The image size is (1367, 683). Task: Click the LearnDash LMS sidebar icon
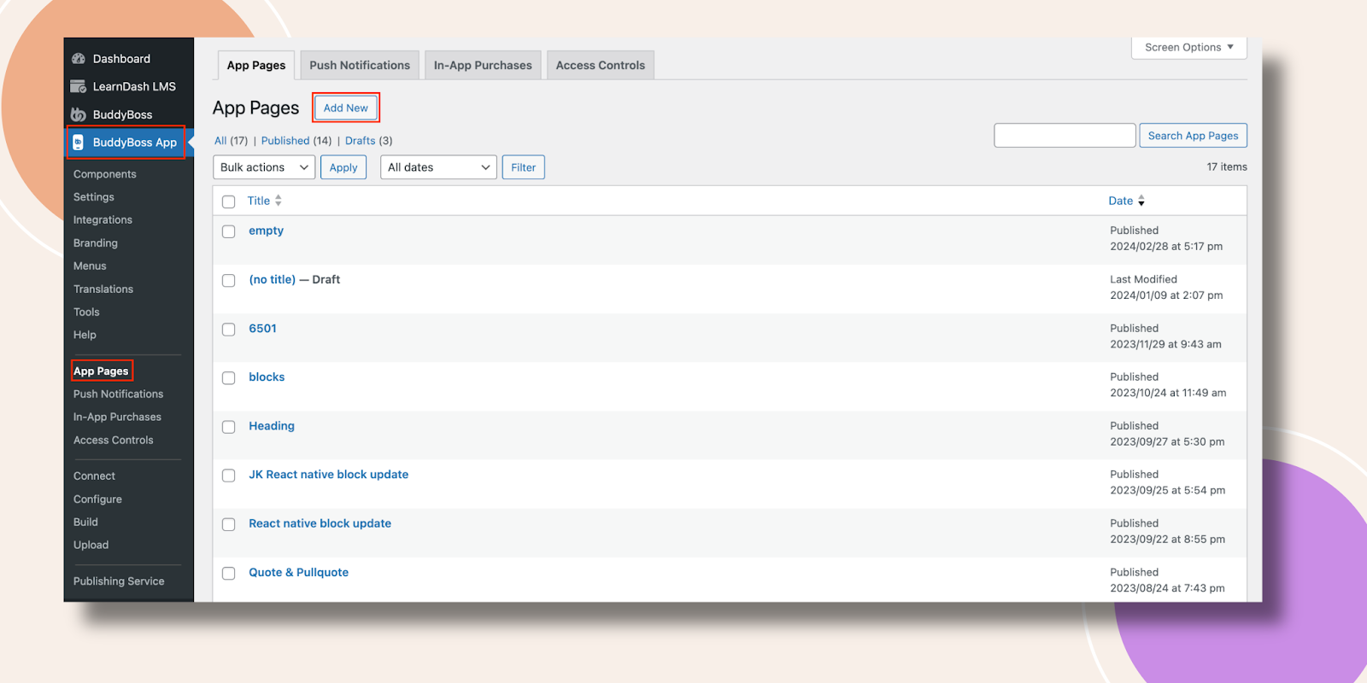point(79,86)
